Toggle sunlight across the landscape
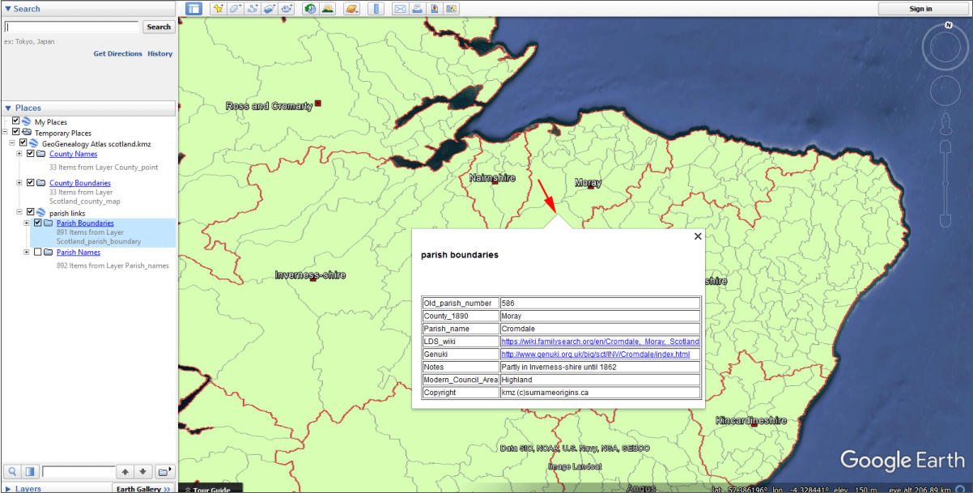973x493 pixels. (x=328, y=9)
